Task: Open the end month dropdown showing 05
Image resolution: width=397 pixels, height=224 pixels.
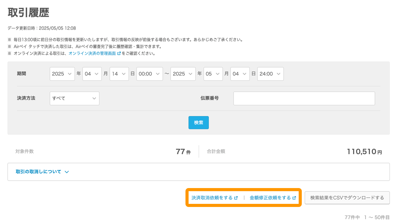Action: (x=213, y=74)
